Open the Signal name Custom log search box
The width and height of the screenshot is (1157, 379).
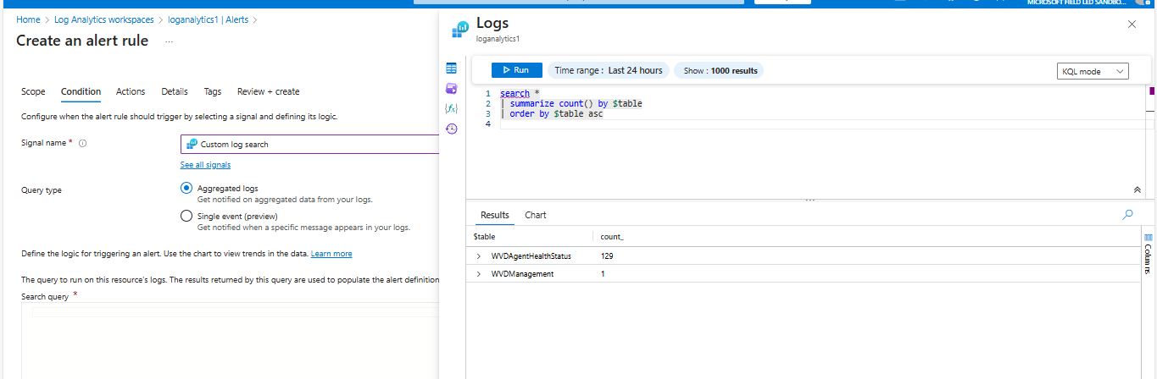coord(309,144)
